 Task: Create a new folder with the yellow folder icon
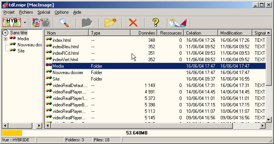click(110, 22)
